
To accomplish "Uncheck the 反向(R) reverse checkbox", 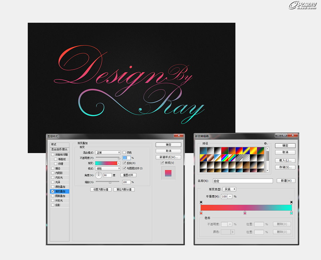I will tap(124, 163).
